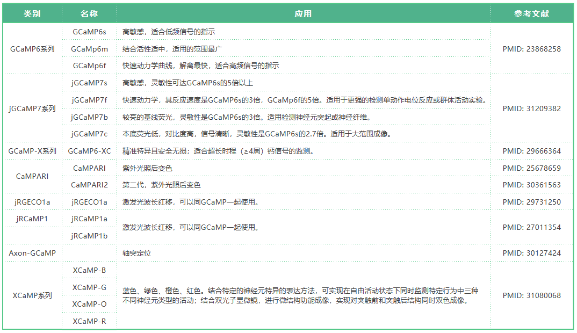Select the jRCaMP1b name cell
This screenshot has height=333, width=577.
pos(89,236)
